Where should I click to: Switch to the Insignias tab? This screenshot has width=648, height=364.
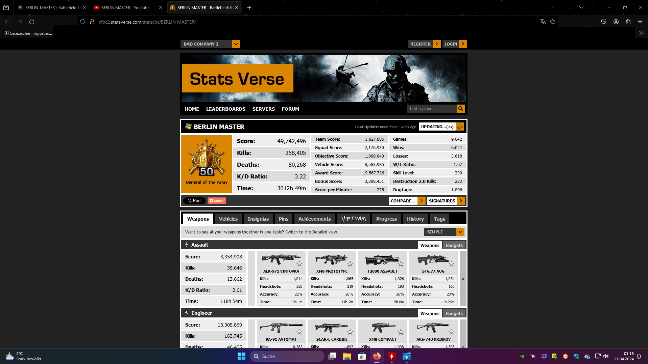(258, 219)
